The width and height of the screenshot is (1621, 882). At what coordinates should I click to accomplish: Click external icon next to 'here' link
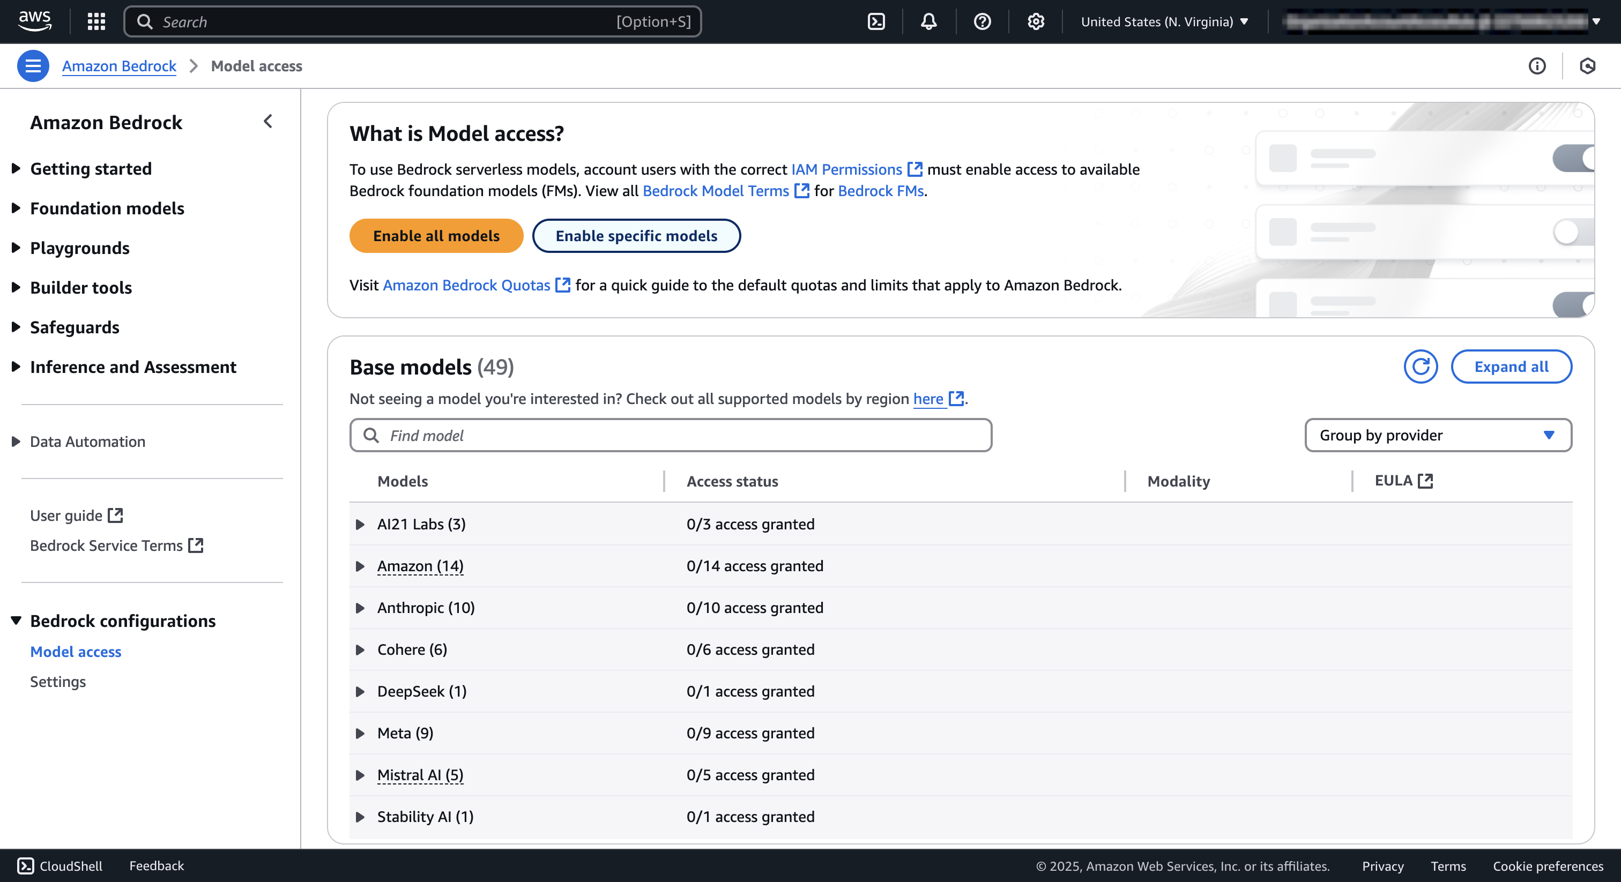956,398
